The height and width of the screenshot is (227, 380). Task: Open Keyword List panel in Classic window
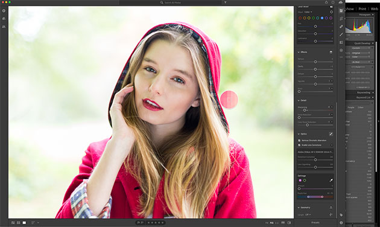pos(363,97)
